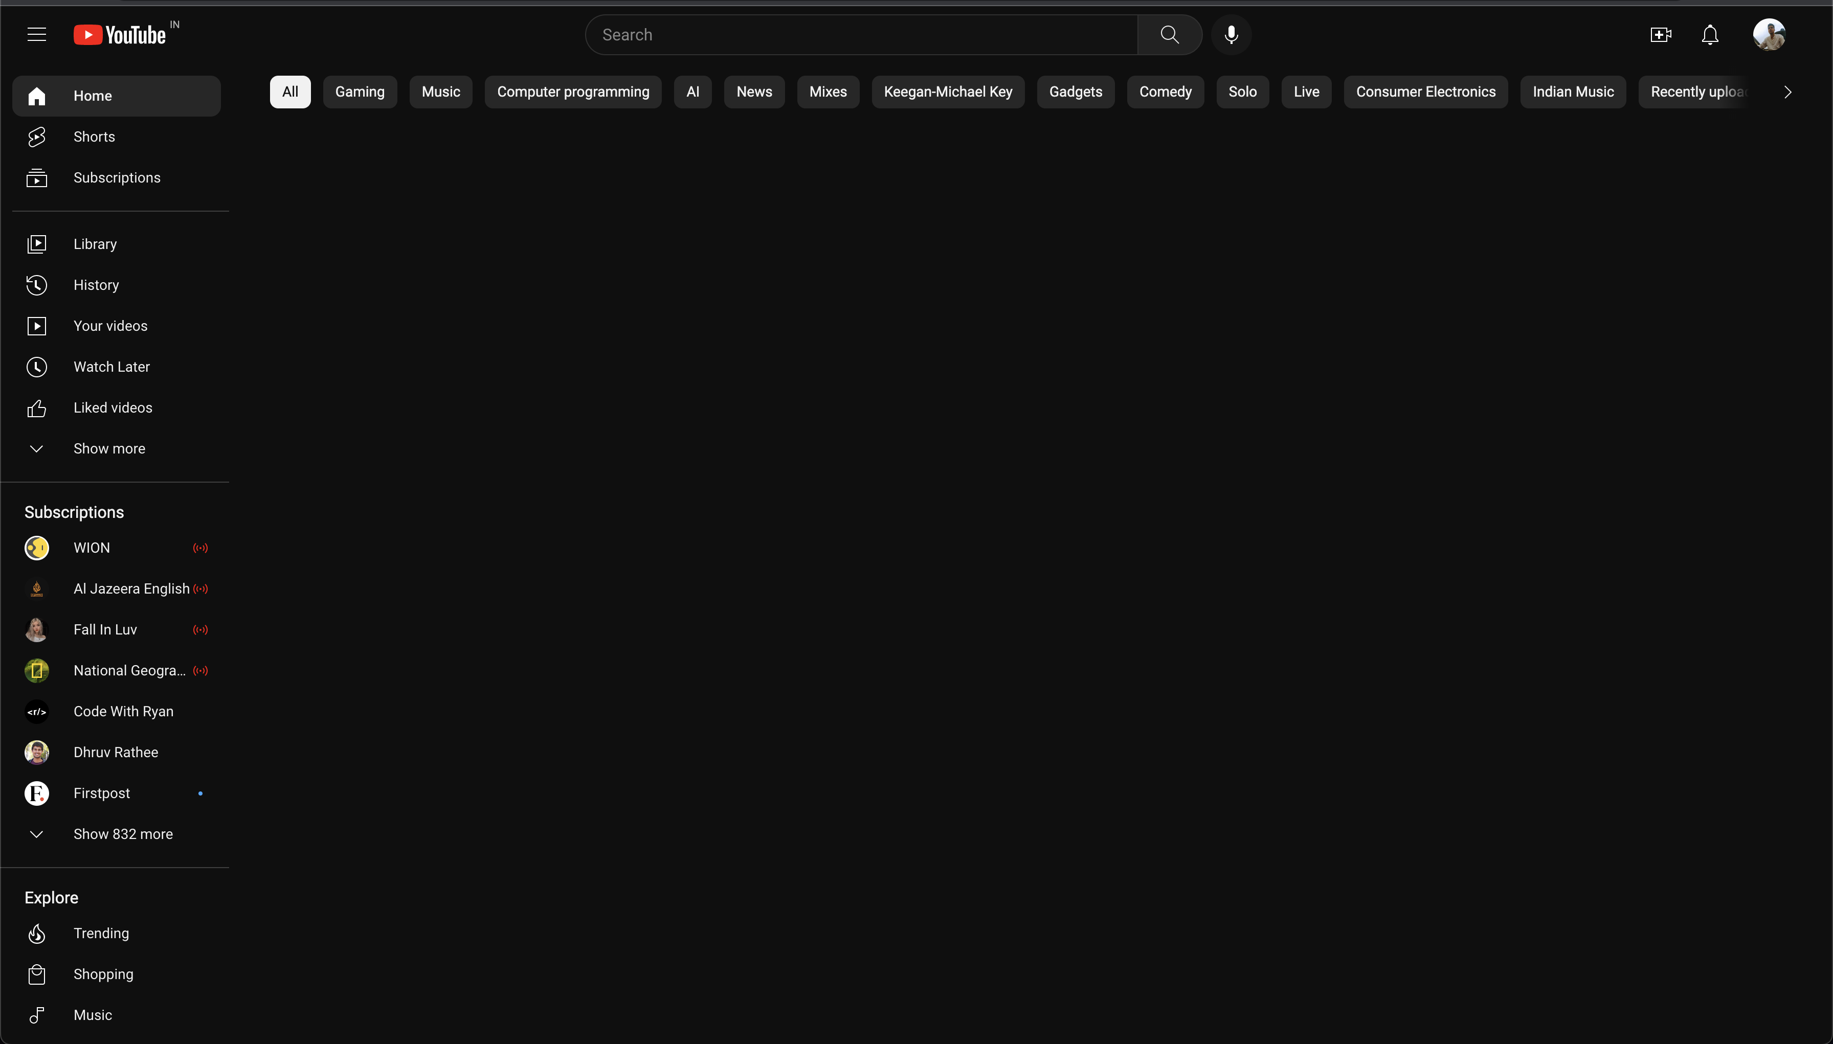Open the Create video icon

(1660, 34)
